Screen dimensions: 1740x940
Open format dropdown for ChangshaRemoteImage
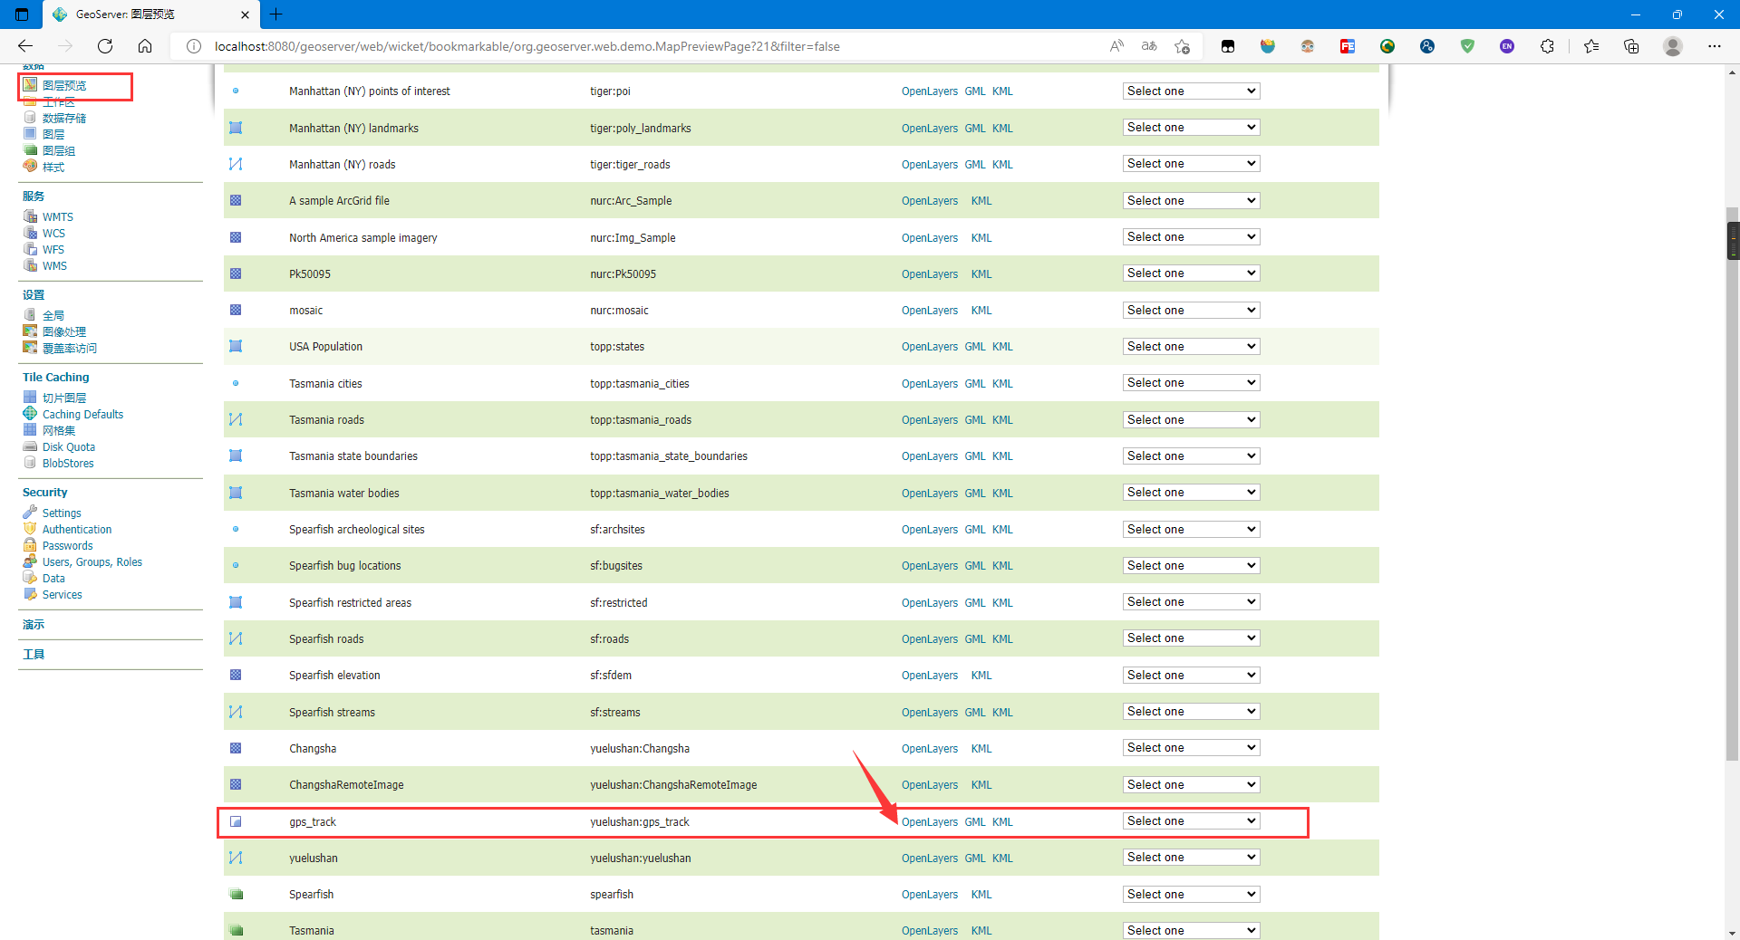tap(1191, 784)
